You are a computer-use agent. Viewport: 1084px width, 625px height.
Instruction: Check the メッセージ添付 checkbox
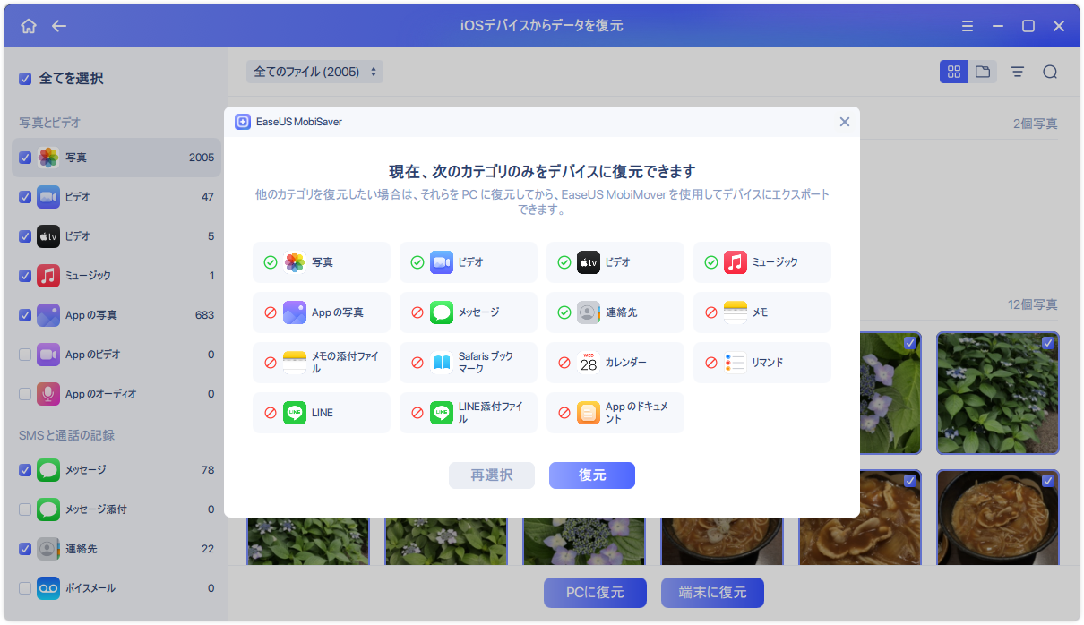pyautogui.click(x=25, y=509)
